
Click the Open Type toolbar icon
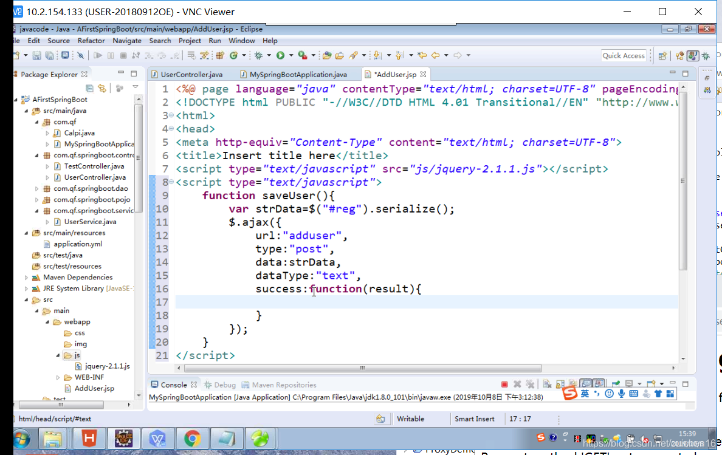tap(327, 55)
